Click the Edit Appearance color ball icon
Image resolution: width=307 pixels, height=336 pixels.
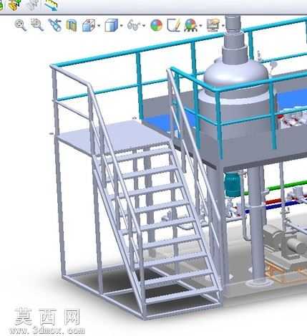click(157, 25)
